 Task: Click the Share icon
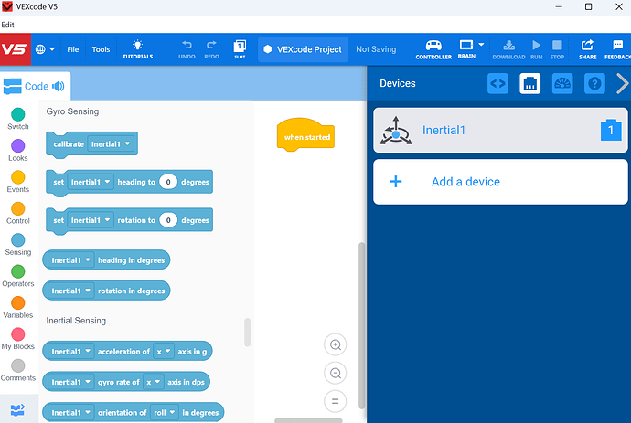click(587, 49)
